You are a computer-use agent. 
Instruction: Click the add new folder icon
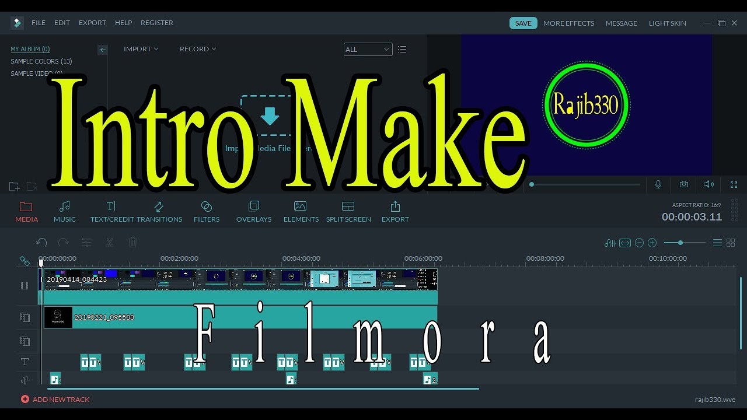tap(14, 187)
